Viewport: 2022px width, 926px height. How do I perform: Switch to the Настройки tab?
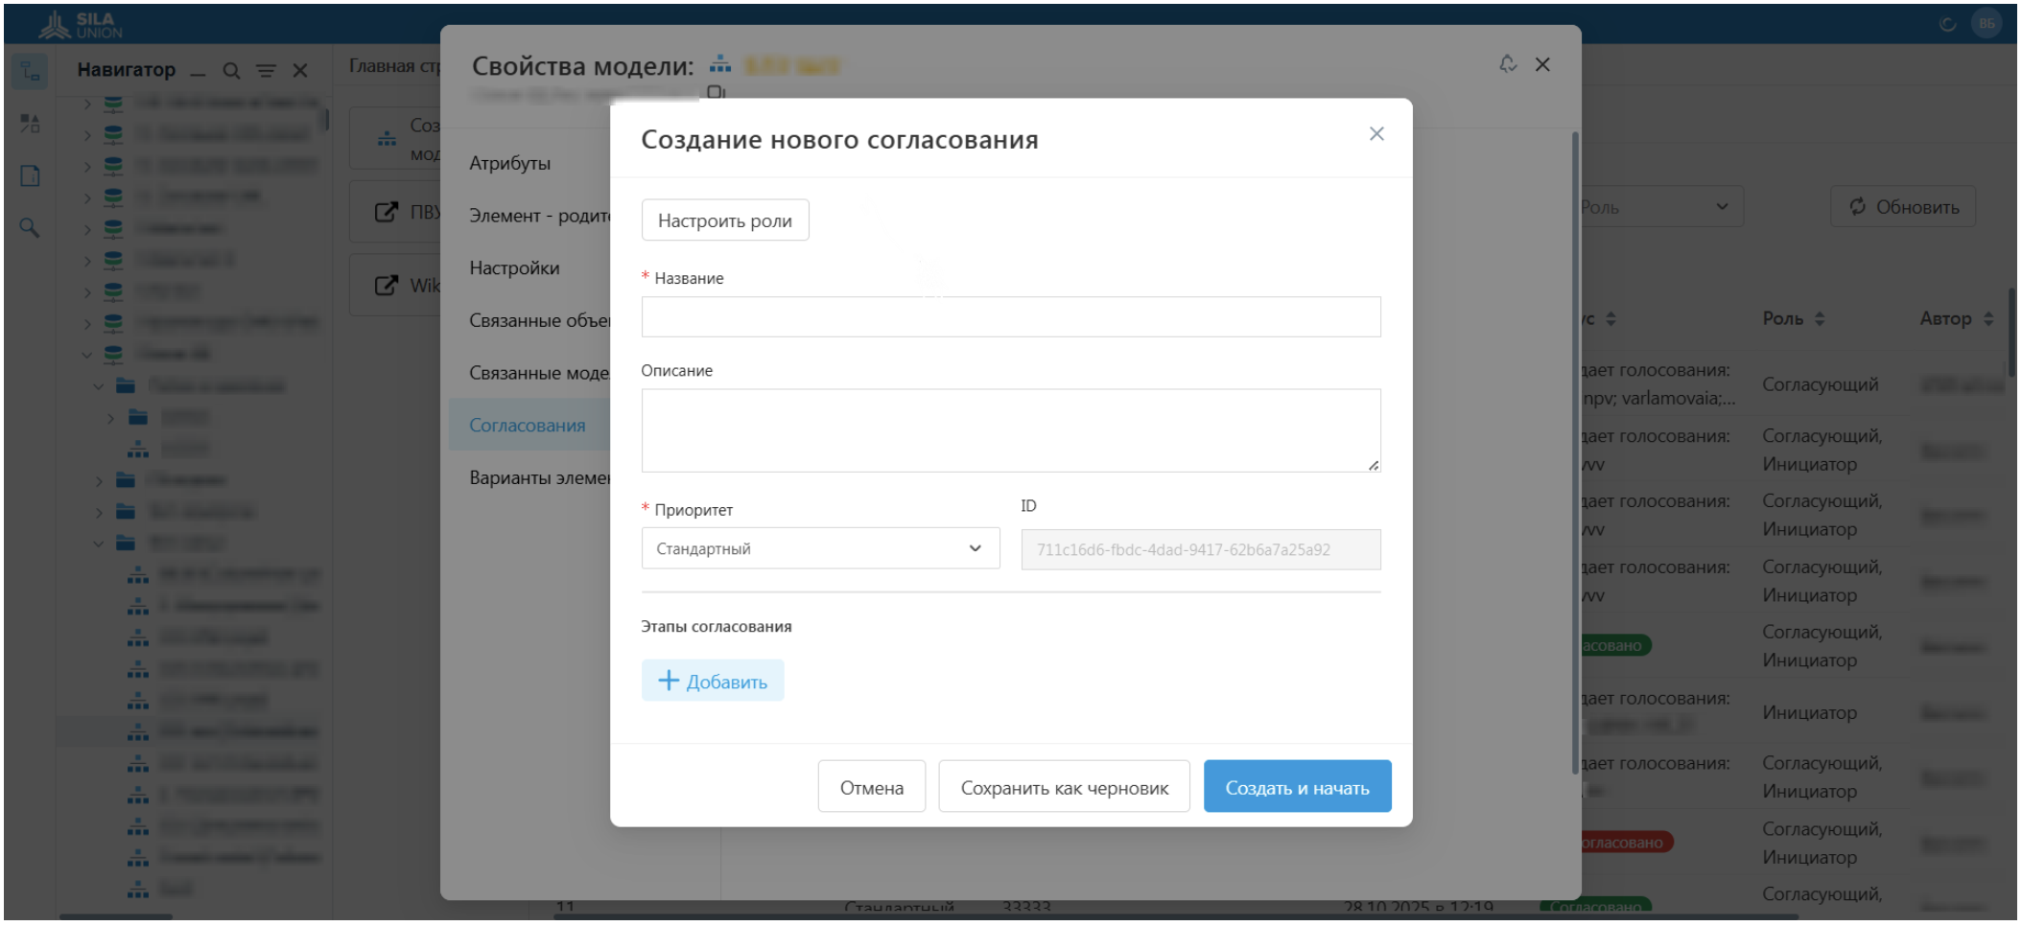tap(514, 268)
